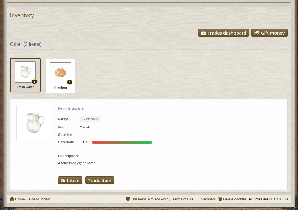Collapse the Other (2 items) category heading
This screenshot has width=298, height=210.
[x=26, y=44]
